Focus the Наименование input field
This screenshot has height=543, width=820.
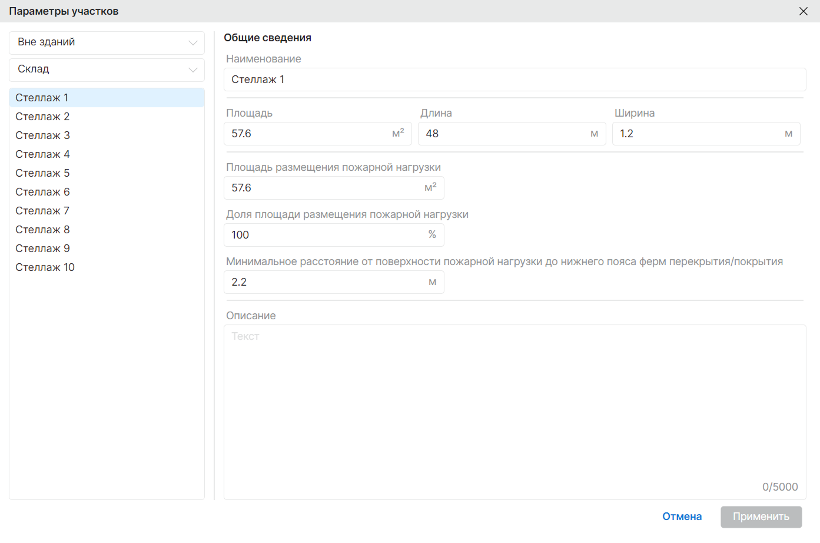[514, 80]
